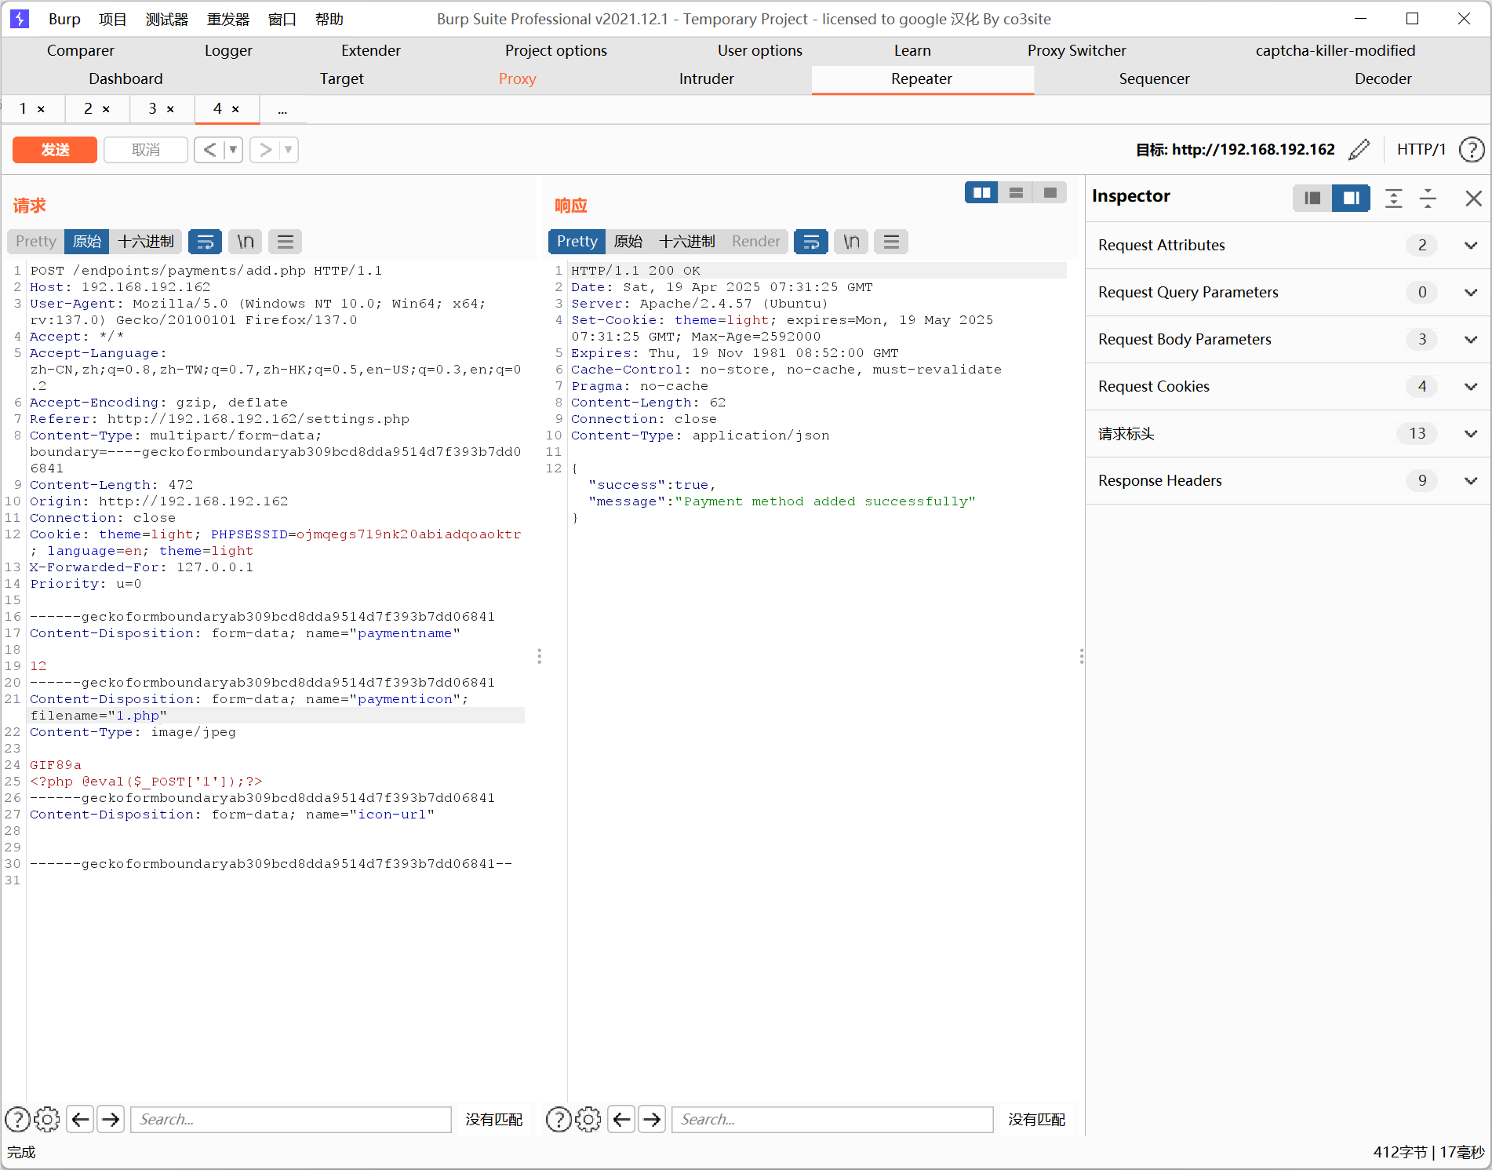
Task: Dock the Inspector on the right side
Action: [x=1351, y=198]
